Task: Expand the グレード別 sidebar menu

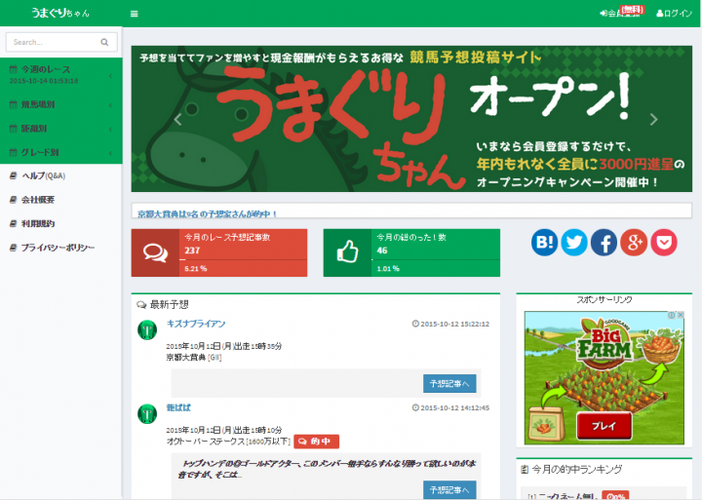Action: coord(60,152)
